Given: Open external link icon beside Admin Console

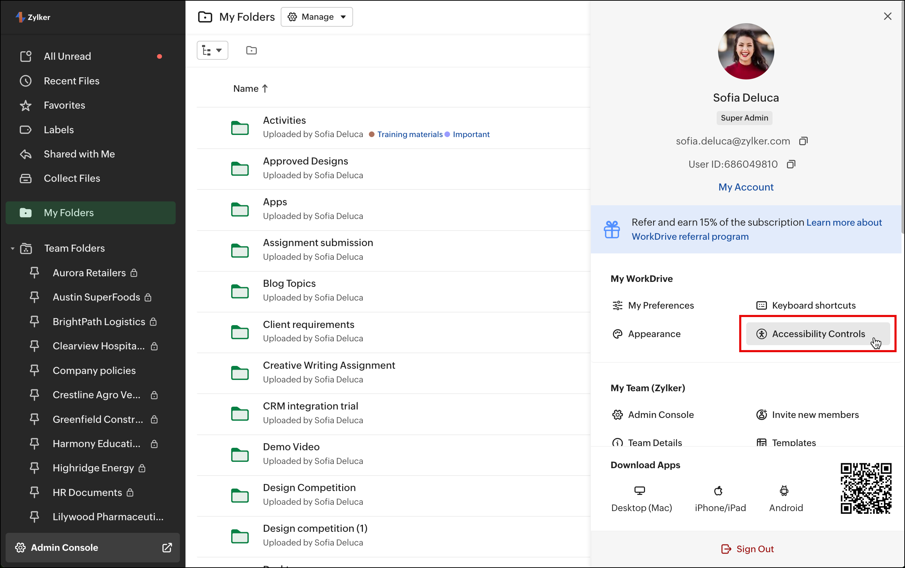Looking at the screenshot, I should click(x=167, y=547).
